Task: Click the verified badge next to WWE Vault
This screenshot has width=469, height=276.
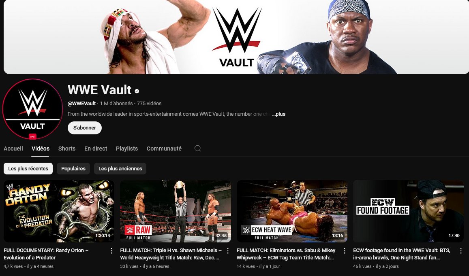Action: 137,91
